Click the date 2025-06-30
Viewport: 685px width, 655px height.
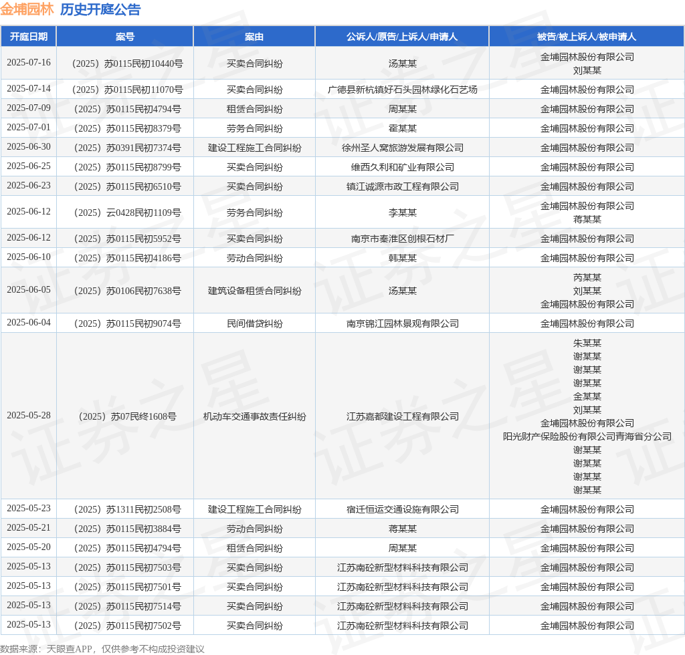tap(29, 146)
